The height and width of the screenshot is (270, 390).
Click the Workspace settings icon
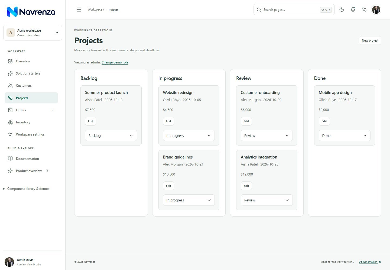pyautogui.click(x=10, y=134)
